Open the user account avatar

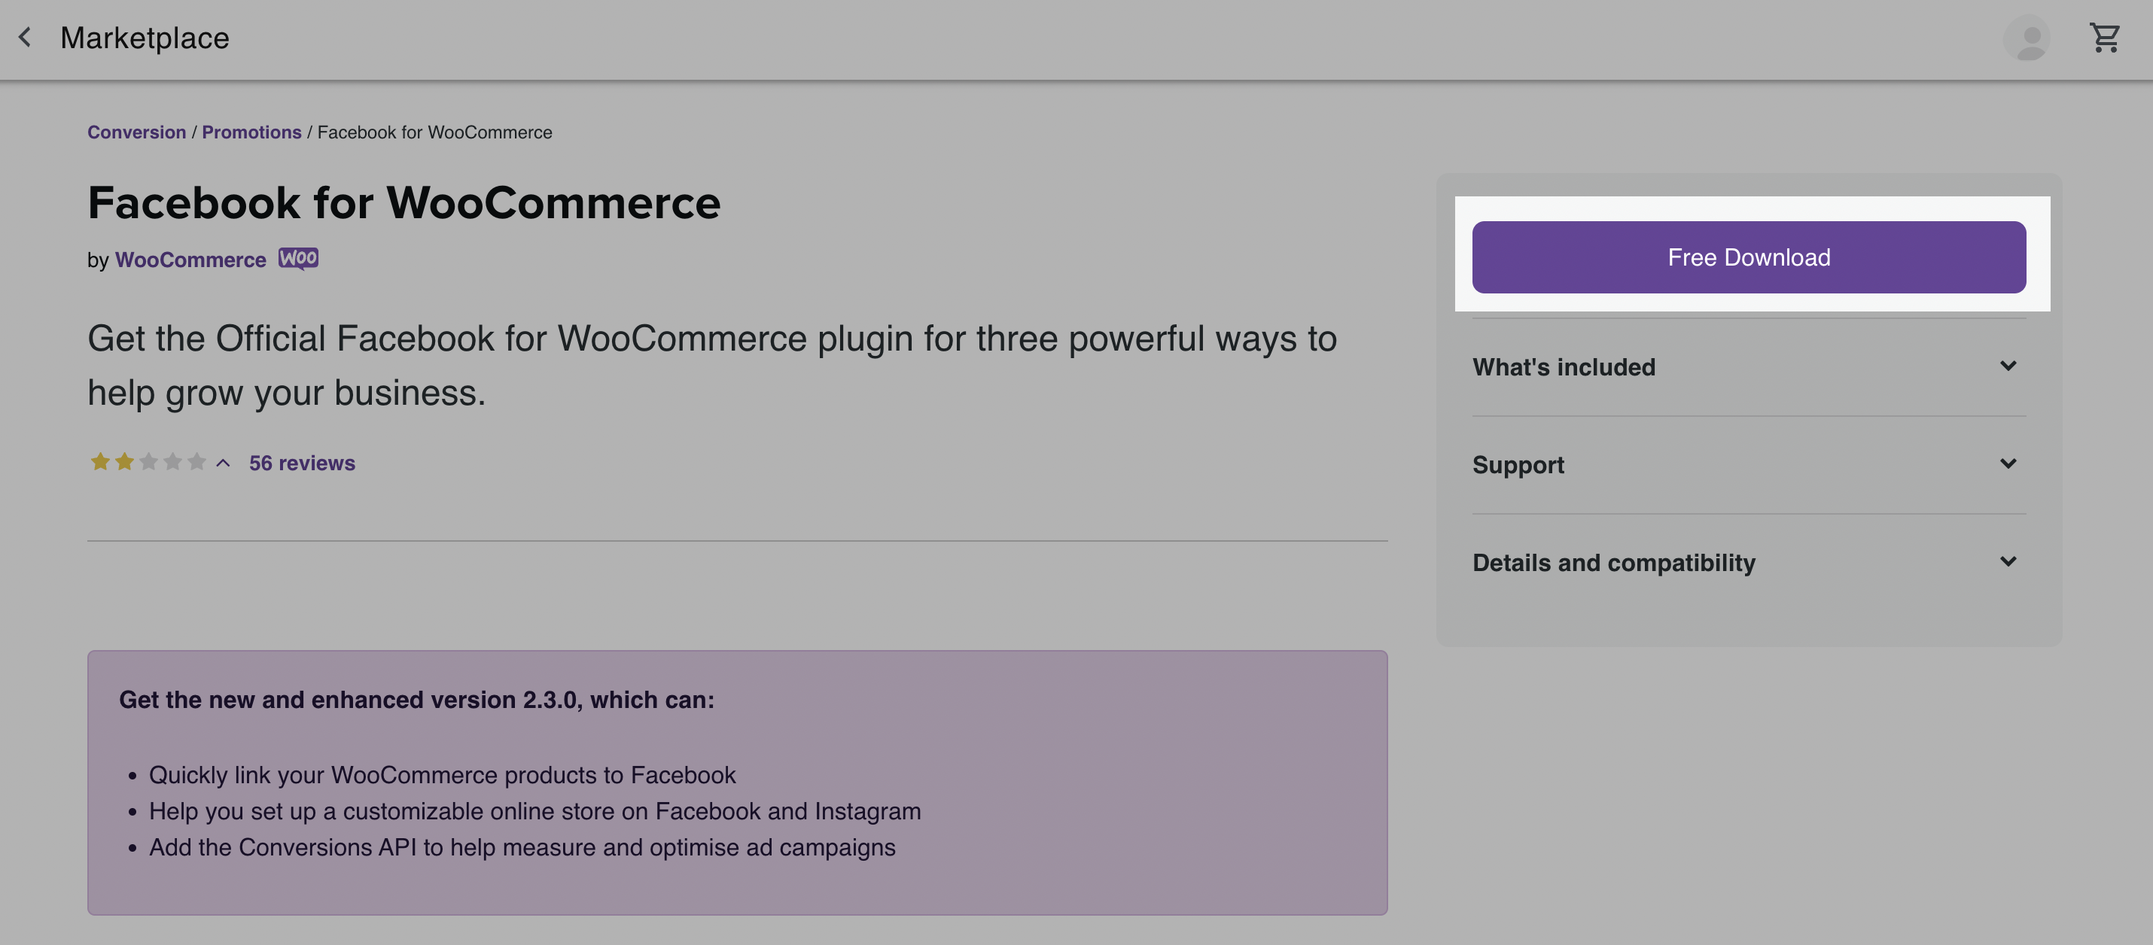pos(2027,38)
